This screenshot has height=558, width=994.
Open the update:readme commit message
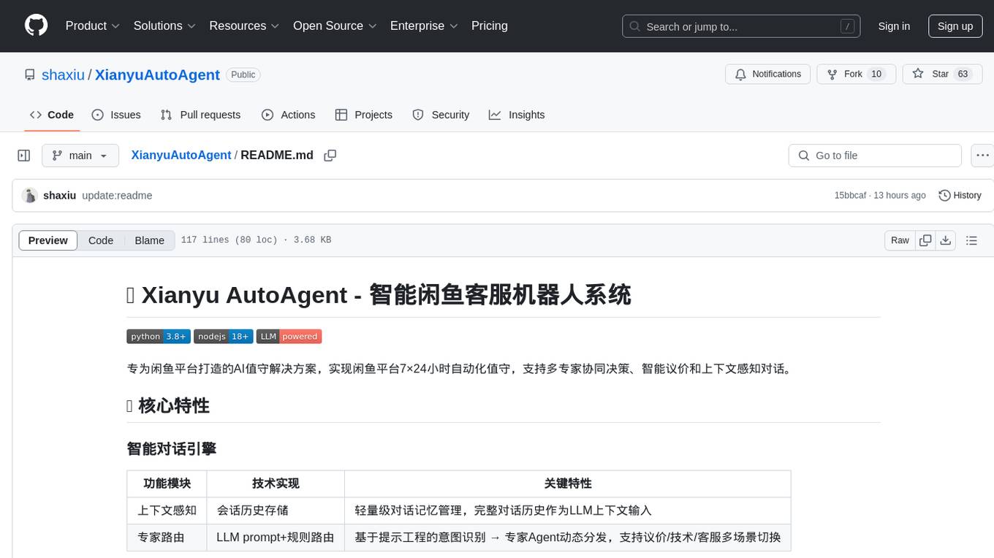[x=117, y=196]
